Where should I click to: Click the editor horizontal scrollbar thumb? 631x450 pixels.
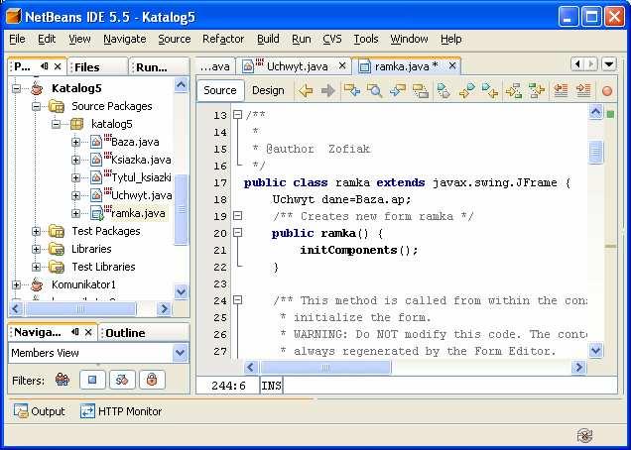click(325, 367)
